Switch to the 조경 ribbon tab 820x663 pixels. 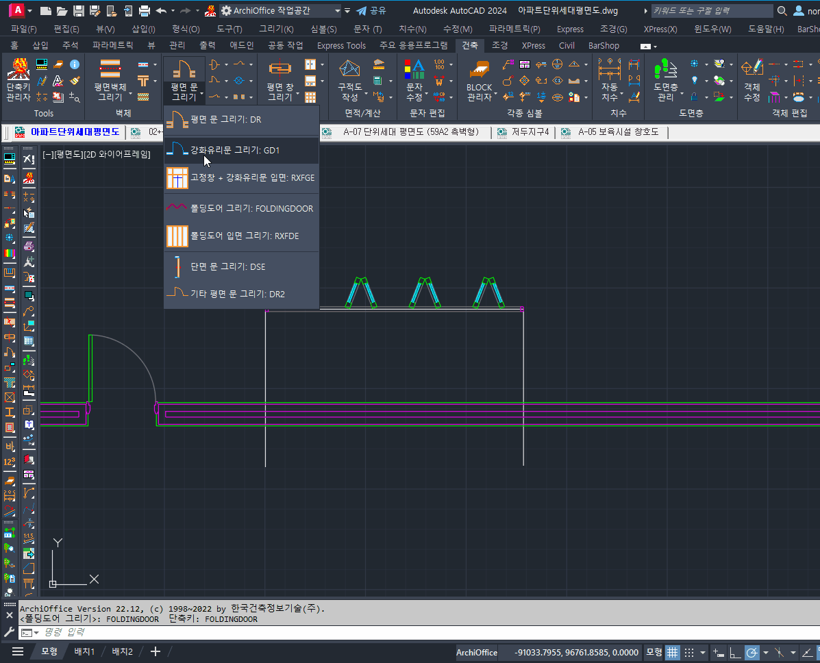[x=500, y=45]
